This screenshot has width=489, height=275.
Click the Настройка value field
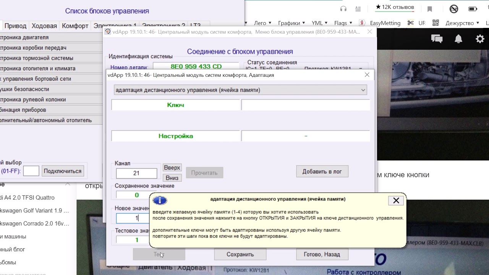(306, 136)
